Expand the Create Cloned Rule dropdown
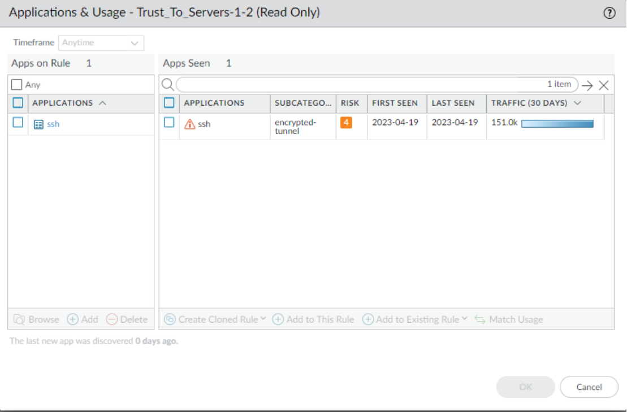The width and height of the screenshot is (627, 412). [x=263, y=319]
